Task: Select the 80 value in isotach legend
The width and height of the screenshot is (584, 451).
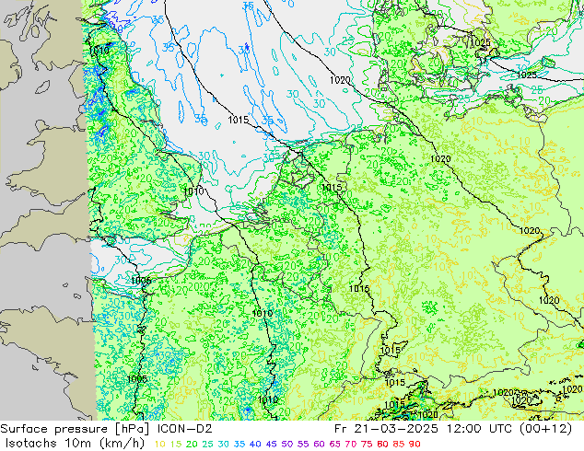Action: tap(383, 444)
